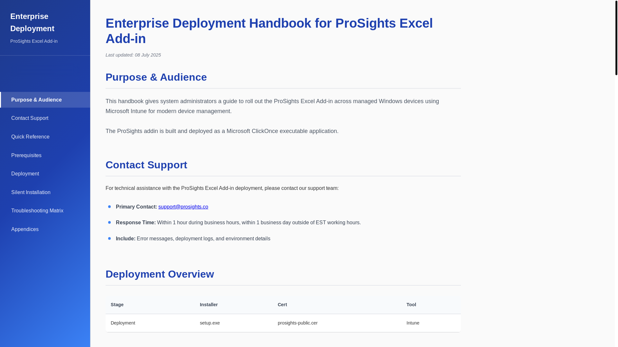Click the Primary Contact label
The height and width of the screenshot is (347, 618).
click(136, 207)
